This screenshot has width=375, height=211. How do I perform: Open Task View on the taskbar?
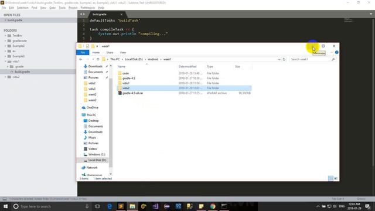[97, 206]
